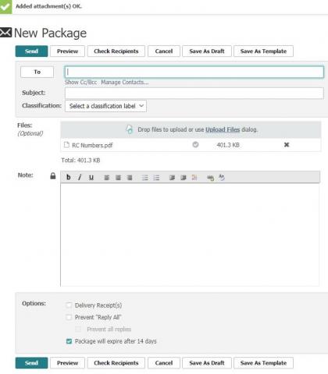Open the classification label dropdown
The width and height of the screenshot is (328, 374).
coord(105,106)
